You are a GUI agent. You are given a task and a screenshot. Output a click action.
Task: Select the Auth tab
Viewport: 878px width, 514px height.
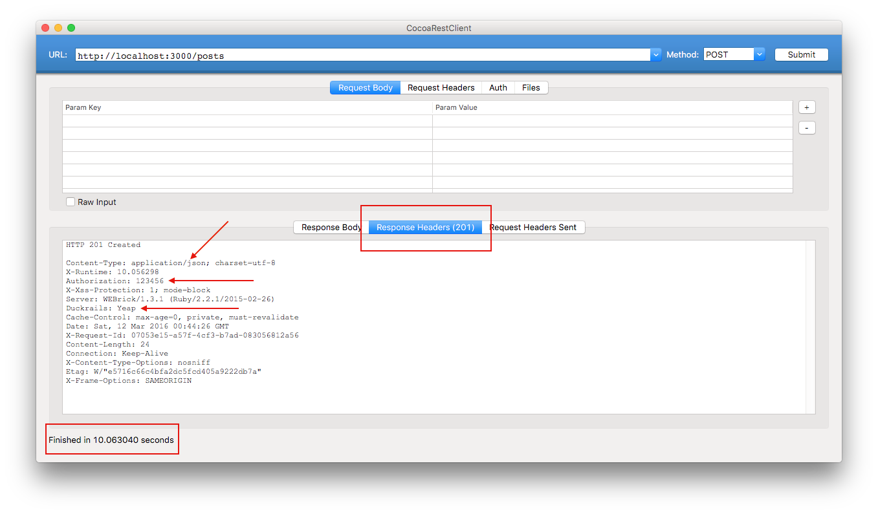click(498, 88)
